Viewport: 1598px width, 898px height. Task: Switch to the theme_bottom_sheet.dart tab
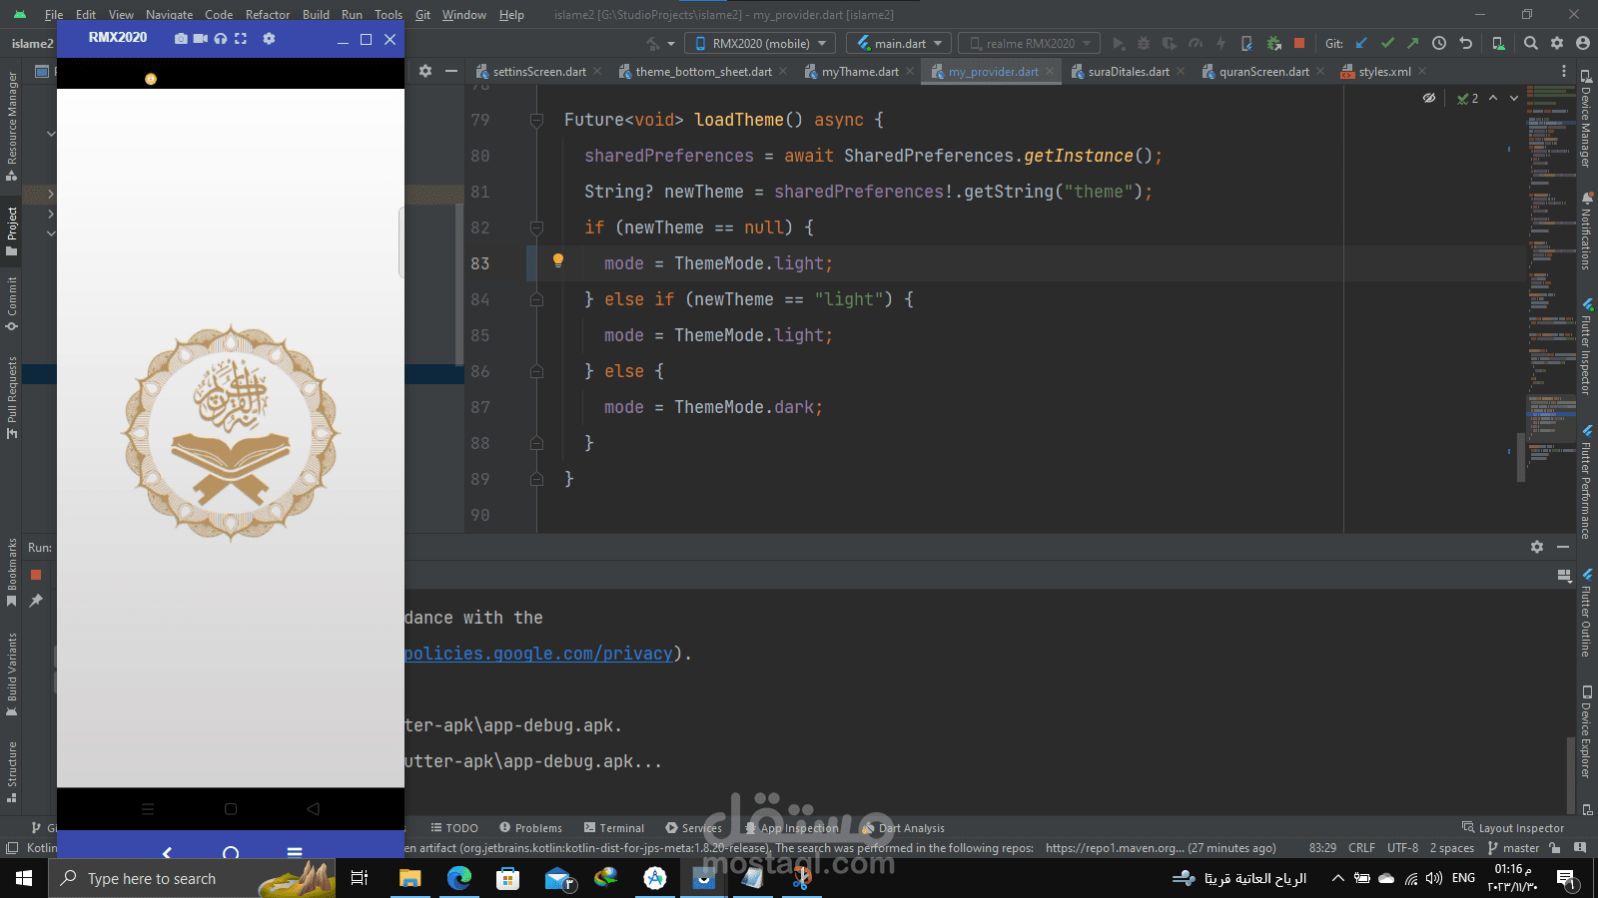703,71
